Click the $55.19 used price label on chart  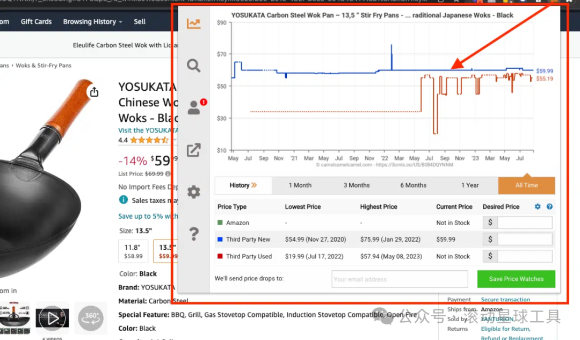click(545, 79)
